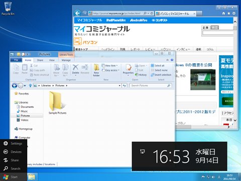
Task: Open the AndroWire link
Action: [x=139, y=20]
